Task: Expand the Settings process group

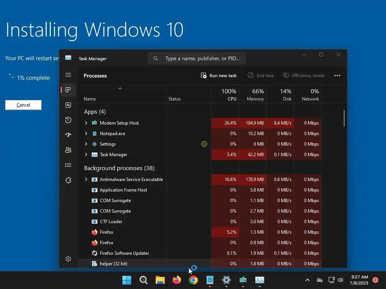Action: [86, 144]
